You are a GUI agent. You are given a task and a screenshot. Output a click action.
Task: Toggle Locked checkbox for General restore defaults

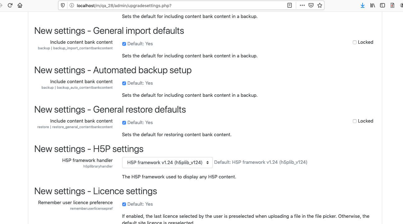point(355,121)
